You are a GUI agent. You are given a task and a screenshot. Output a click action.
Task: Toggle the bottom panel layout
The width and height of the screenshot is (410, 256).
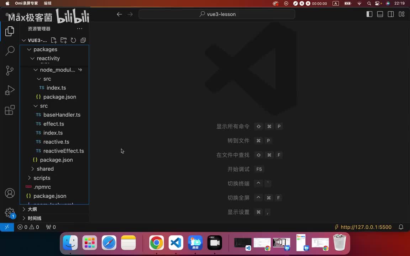[380, 14]
